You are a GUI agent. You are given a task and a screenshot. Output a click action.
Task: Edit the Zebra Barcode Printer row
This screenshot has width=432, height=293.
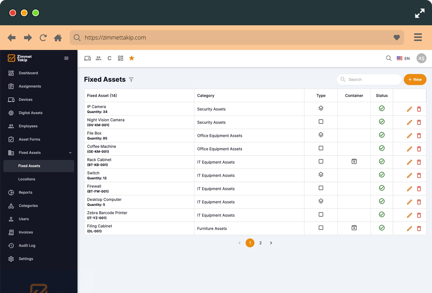point(409,215)
